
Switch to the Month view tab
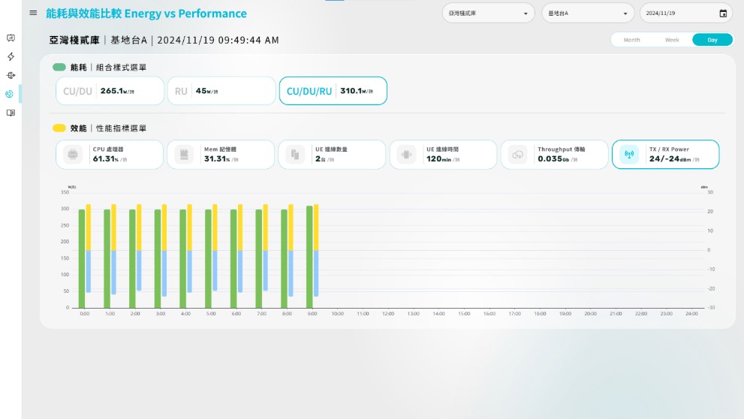click(631, 40)
